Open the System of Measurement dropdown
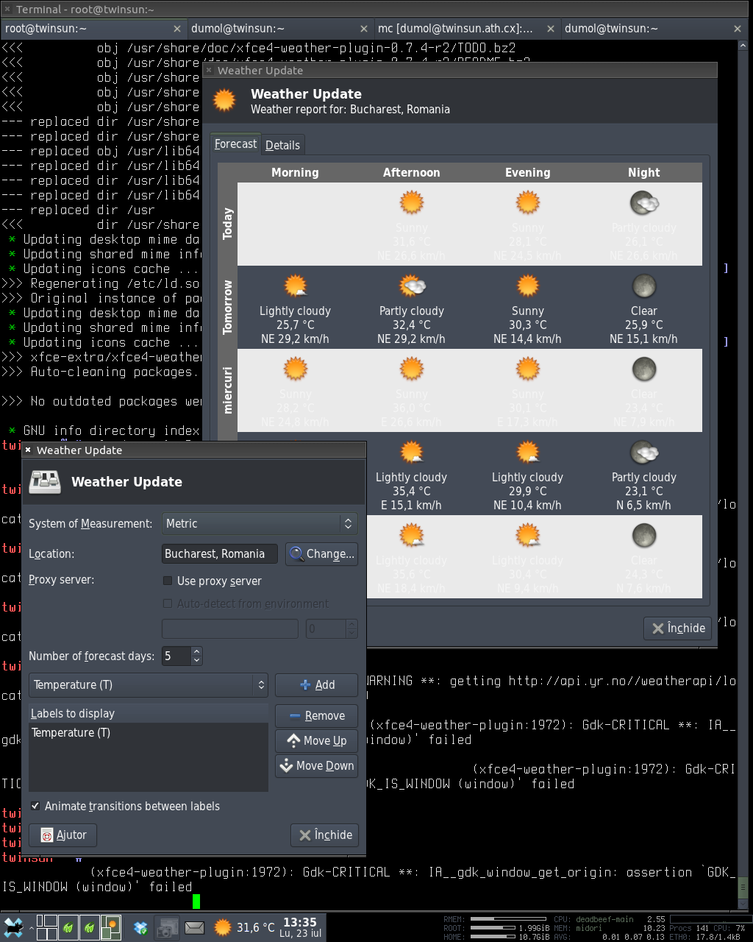The width and height of the screenshot is (753, 942). (x=259, y=523)
